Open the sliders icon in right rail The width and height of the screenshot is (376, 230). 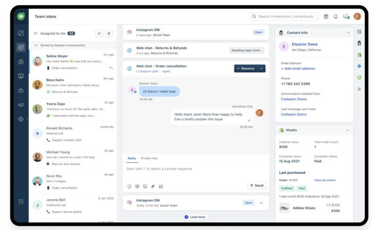coord(359,89)
